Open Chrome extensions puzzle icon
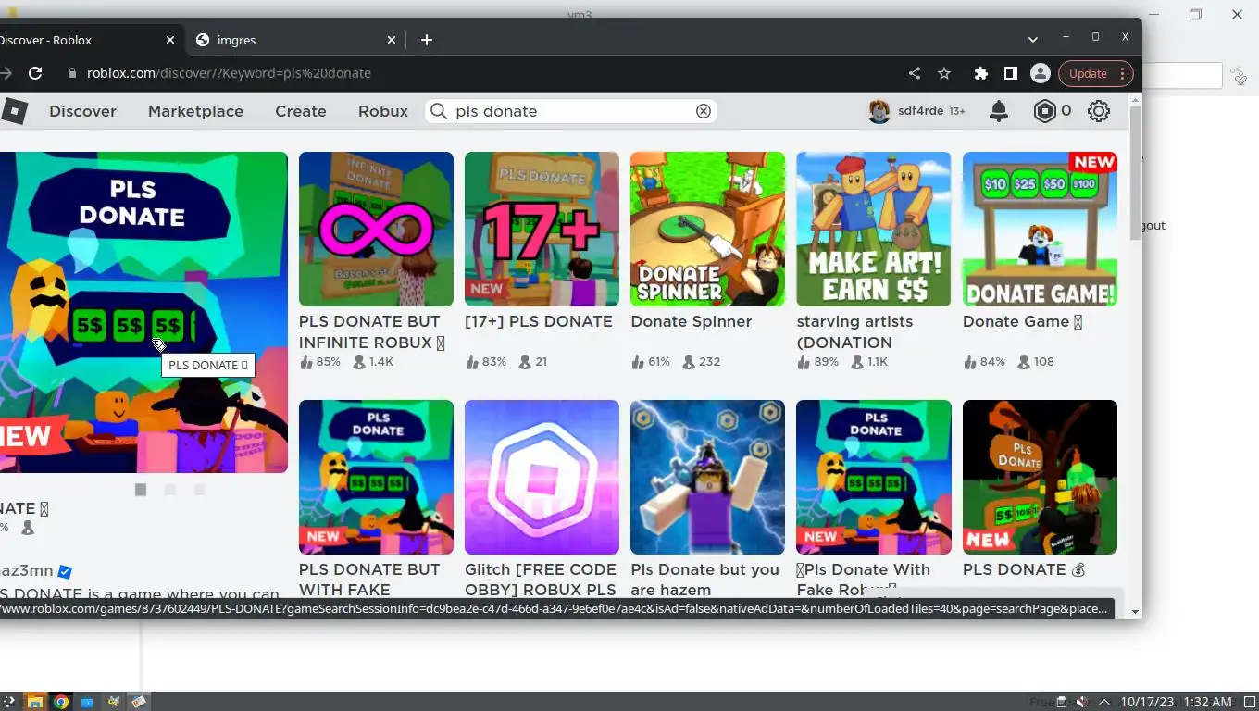Image resolution: width=1259 pixels, height=711 pixels. [981, 73]
